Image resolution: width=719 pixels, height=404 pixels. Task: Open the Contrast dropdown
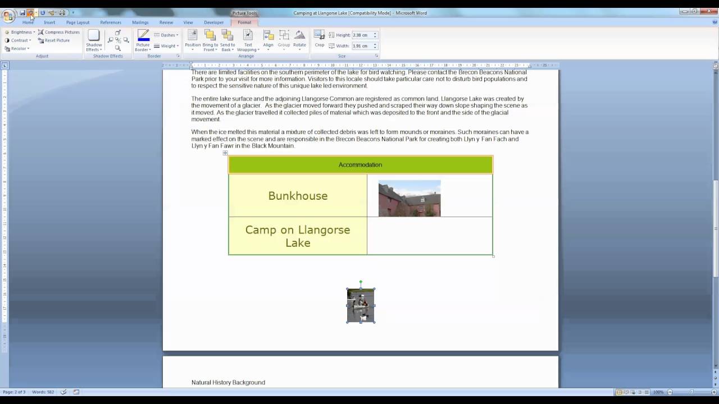[18, 40]
